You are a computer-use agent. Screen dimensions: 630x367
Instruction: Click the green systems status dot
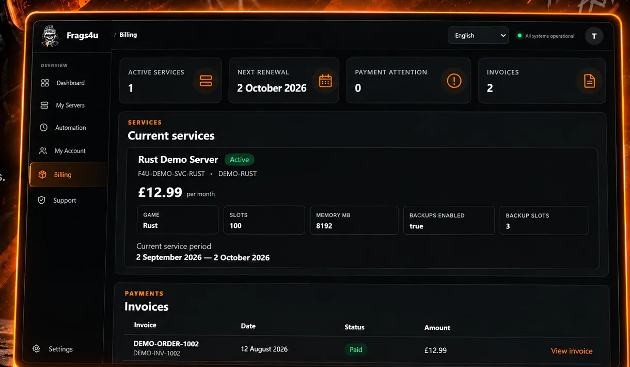tap(520, 36)
